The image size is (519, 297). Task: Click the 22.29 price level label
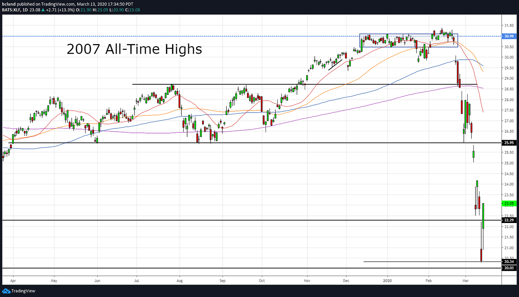[510, 220]
